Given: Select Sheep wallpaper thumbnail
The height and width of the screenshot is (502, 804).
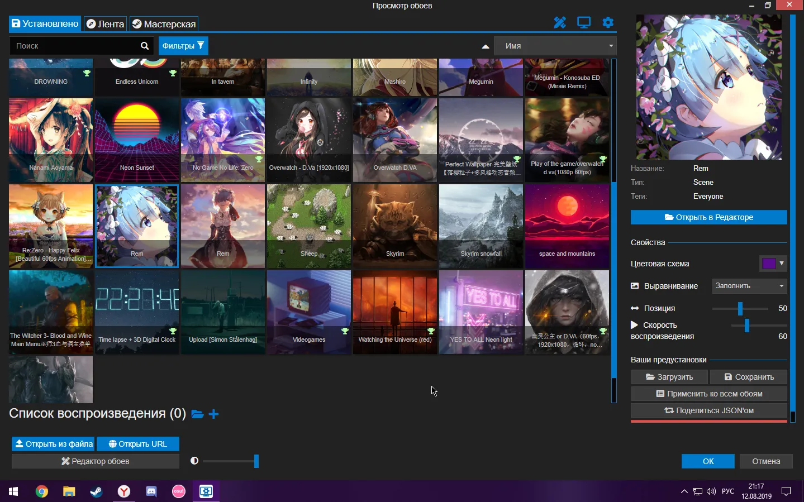Looking at the screenshot, I should pos(309,226).
